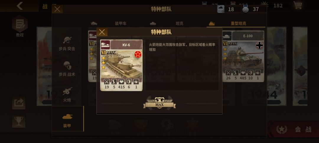The height and width of the screenshot is (143, 319).
Task: Close the KV-6 detail popup
Action: coord(102,32)
